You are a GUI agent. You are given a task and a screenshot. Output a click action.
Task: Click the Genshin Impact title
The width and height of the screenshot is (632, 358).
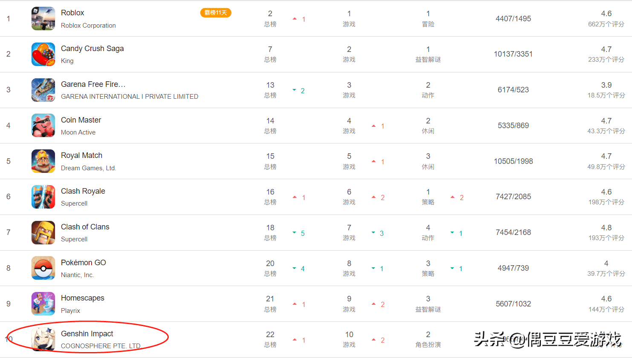87,334
